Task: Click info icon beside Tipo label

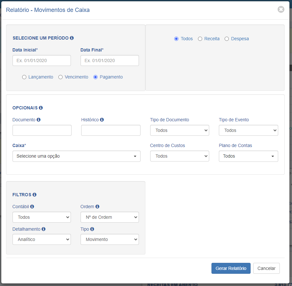Action: (x=92, y=229)
